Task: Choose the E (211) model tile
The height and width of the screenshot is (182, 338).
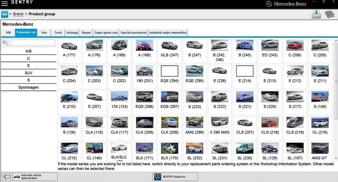Action: point(320,77)
